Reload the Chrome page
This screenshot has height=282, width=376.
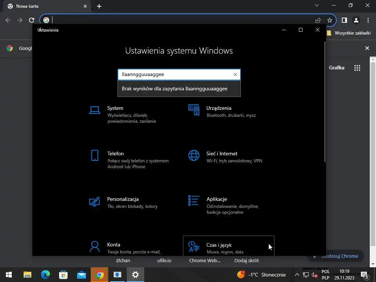click(x=32, y=20)
